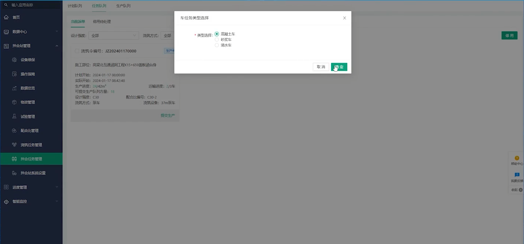Image resolution: width=524 pixels, height=244 pixels.
Task: Open the 浇筑方式 dropdown
Action: [168, 35]
